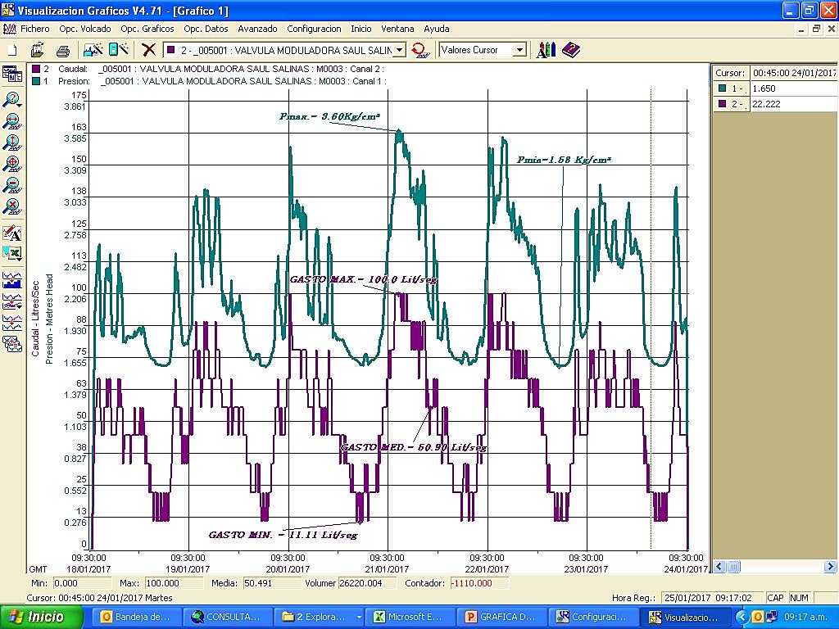Click the window layout icon atop left sidebar
The image size is (839, 629).
[12, 74]
